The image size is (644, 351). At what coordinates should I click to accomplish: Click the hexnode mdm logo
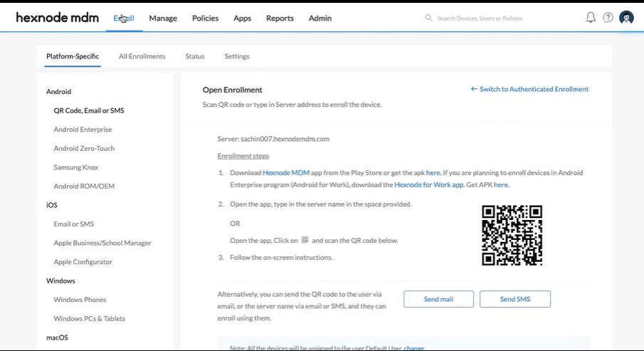[58, 18]
